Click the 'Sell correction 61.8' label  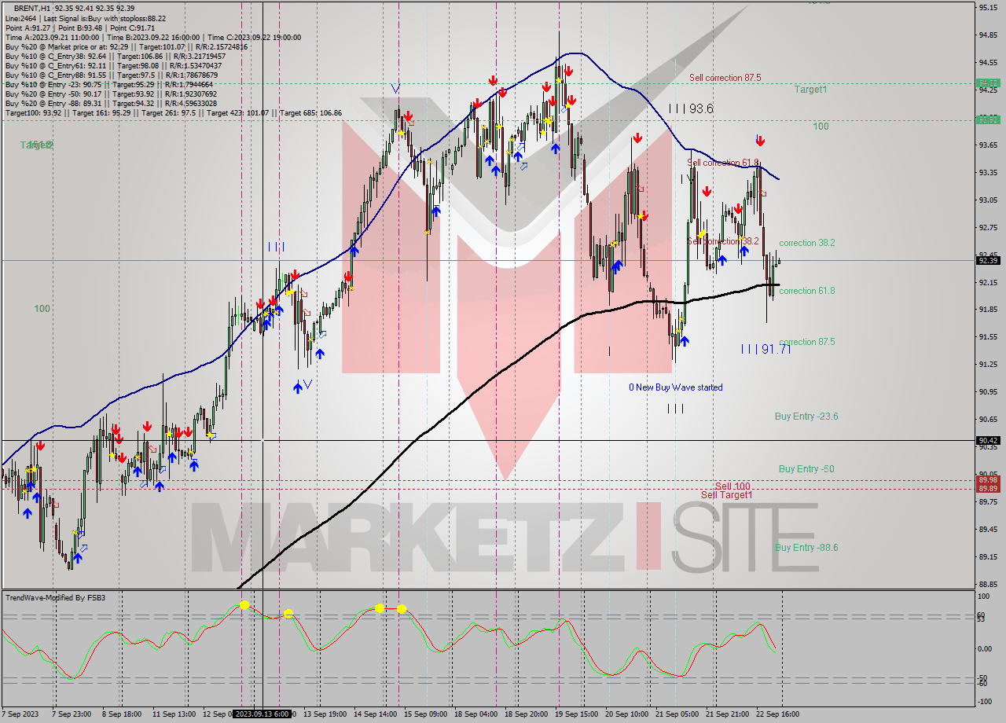725,163
